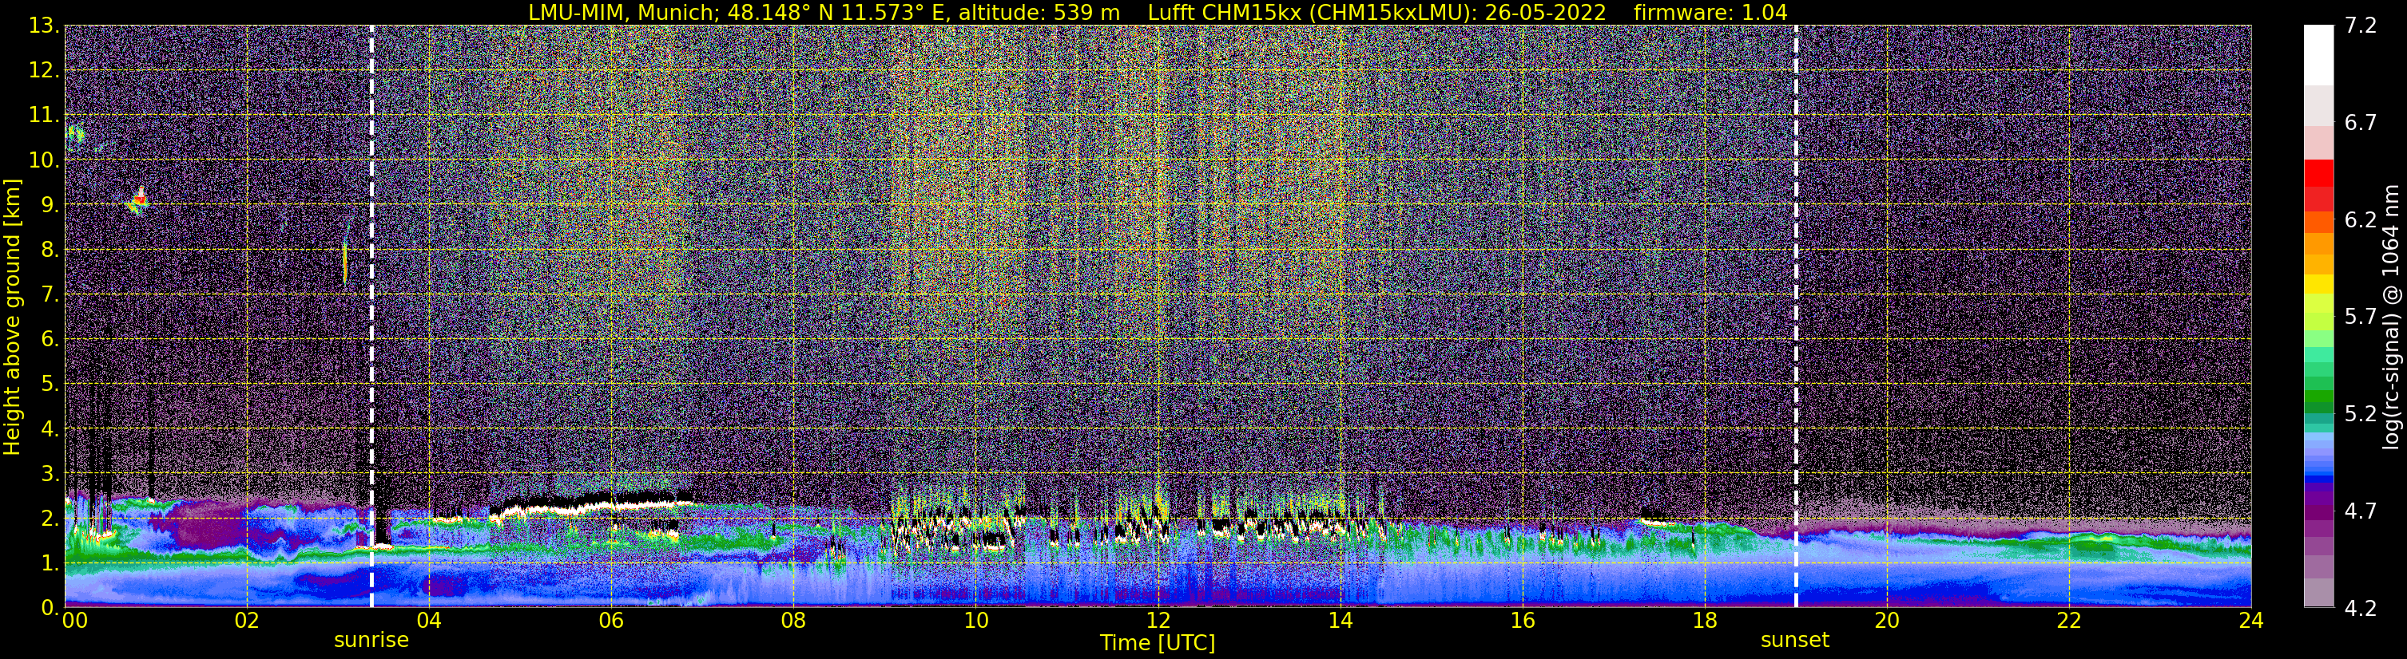This screenshot has height=659, width=2407.
Task: Click the colorbar tick label '7.2'
Action: pyautogui.click(x=2361, y=26)
